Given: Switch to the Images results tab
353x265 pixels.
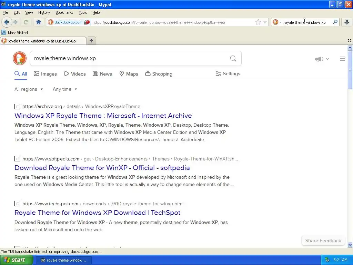Looking at the screenshot, I should [x=45, y=74].
